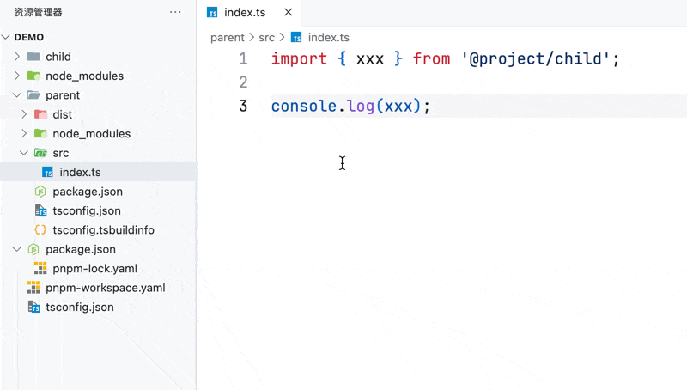Open tsconfig.tsbuildinfo file
The width and height of the screenshot is (687, 390).
click(x=103, y=230)
